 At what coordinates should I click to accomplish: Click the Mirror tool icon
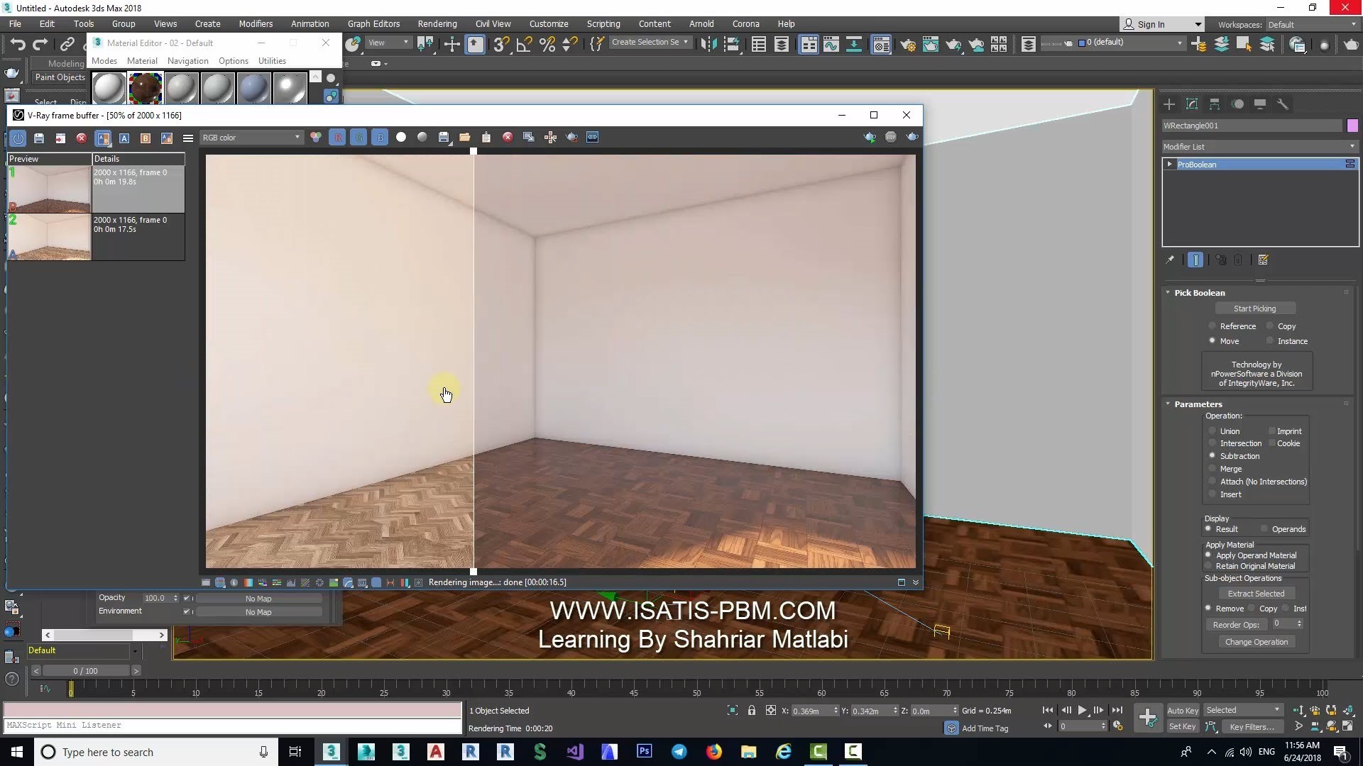pyautogui.click(x=708, y=45)
